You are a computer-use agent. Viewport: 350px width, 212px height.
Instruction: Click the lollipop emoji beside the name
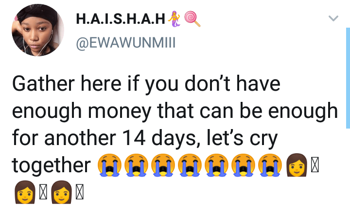point(192,19)
